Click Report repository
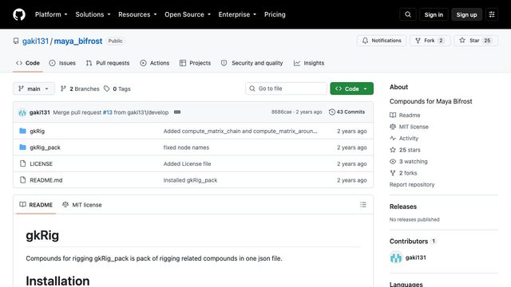Screen dimensions: 511x287 (412, 184)
